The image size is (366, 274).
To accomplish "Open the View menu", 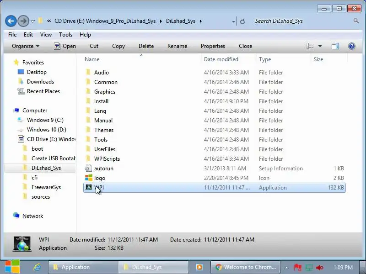I will tap(46, 35).
